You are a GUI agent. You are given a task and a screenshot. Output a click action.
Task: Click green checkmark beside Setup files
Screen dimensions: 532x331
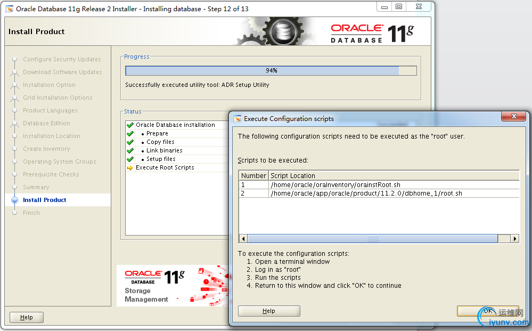[x=130, y=159]
